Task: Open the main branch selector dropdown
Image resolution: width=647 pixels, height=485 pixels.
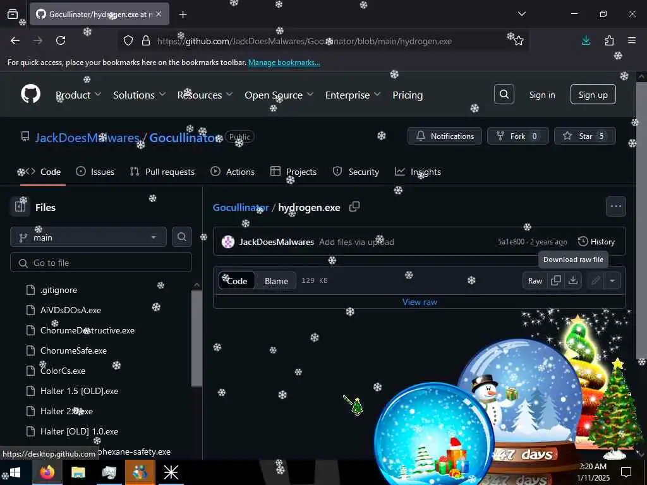Action: [88, 237]
